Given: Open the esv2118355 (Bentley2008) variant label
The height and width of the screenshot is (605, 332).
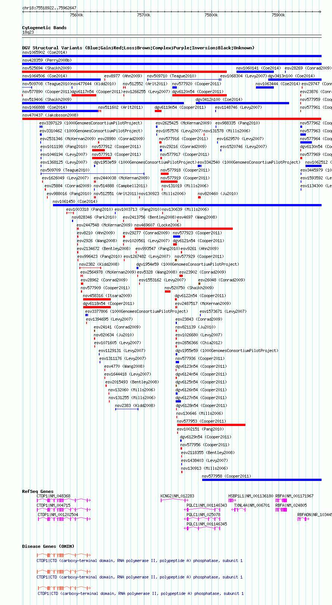Looking at the screenshot, I should pyautogui.click(x=208, y=453).
